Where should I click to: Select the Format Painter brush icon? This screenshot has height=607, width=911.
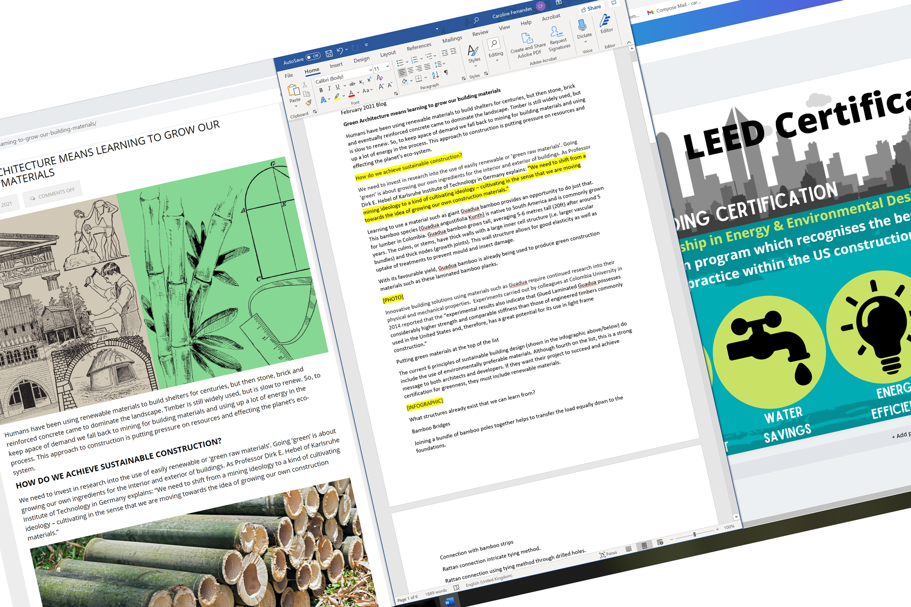pyautogui.click(x=308, y=103)
